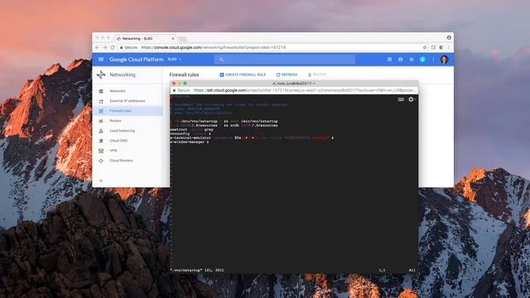Click the Routes sidebar icon
The height and width of the screenshot is (298, 530).
coord(101,121)
